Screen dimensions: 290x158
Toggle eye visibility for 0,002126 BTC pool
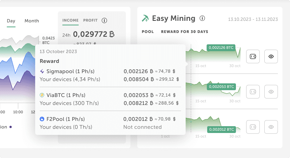(271, 56)
